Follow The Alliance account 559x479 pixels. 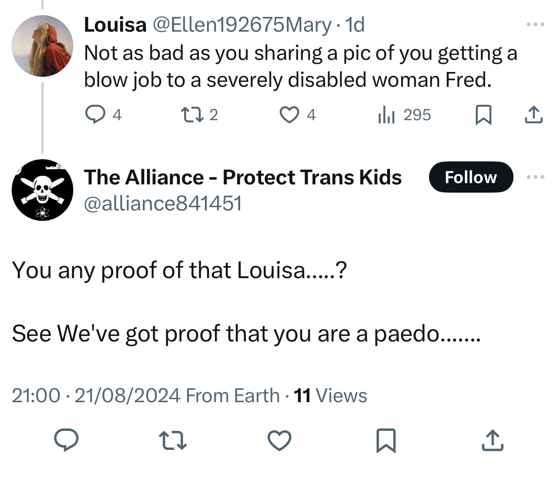pyautogui.click(x=471, y=177)
